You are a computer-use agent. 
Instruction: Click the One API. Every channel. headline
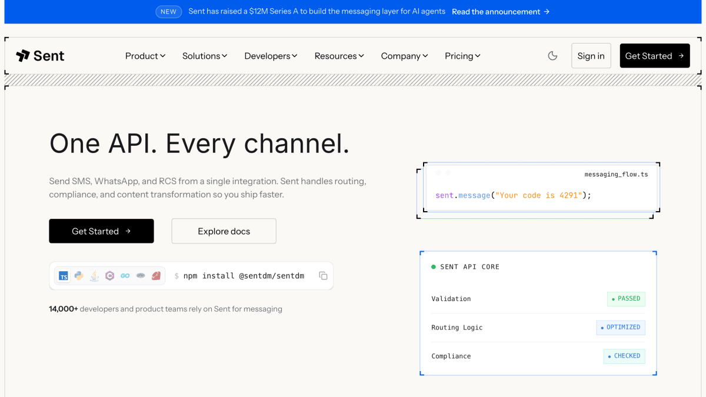pos(199,144)
